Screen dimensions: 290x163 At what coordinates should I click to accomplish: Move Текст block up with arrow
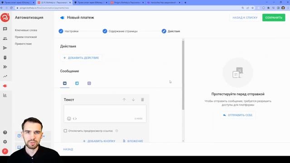click(124, 100)
